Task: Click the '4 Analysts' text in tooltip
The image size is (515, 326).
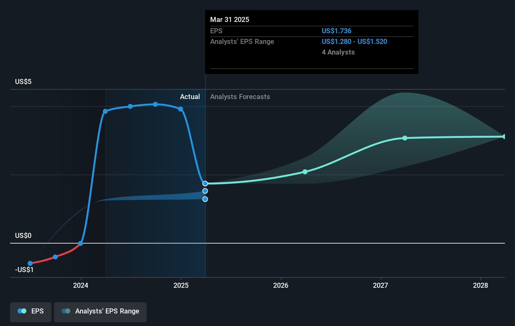Action: pyautogui.click(x=338, y=52)
